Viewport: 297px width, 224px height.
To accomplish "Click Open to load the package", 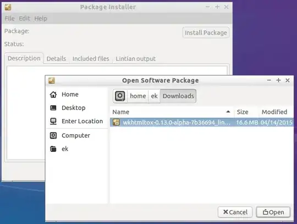I will (x=273, y=212).
